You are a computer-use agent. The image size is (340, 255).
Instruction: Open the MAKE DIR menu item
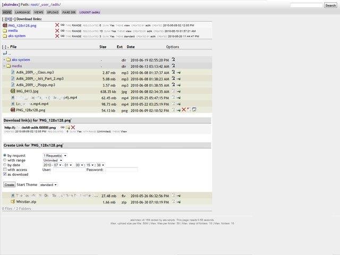point(69,12)
